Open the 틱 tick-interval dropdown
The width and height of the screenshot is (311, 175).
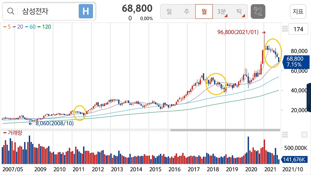[239, 11]
